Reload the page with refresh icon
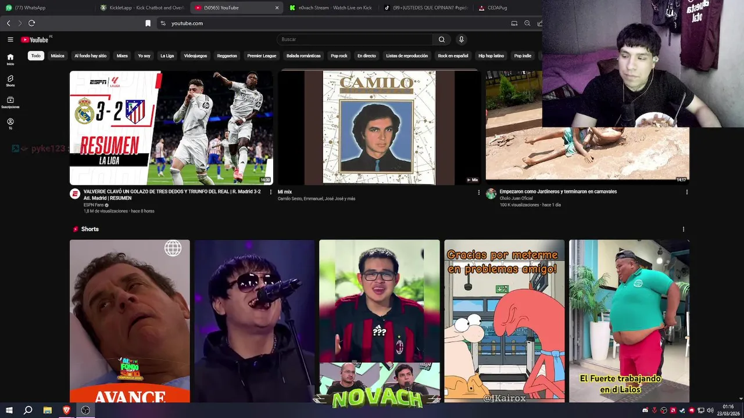Image resolution: width=744 pixels, height=418 pixels. click(31, 23)
